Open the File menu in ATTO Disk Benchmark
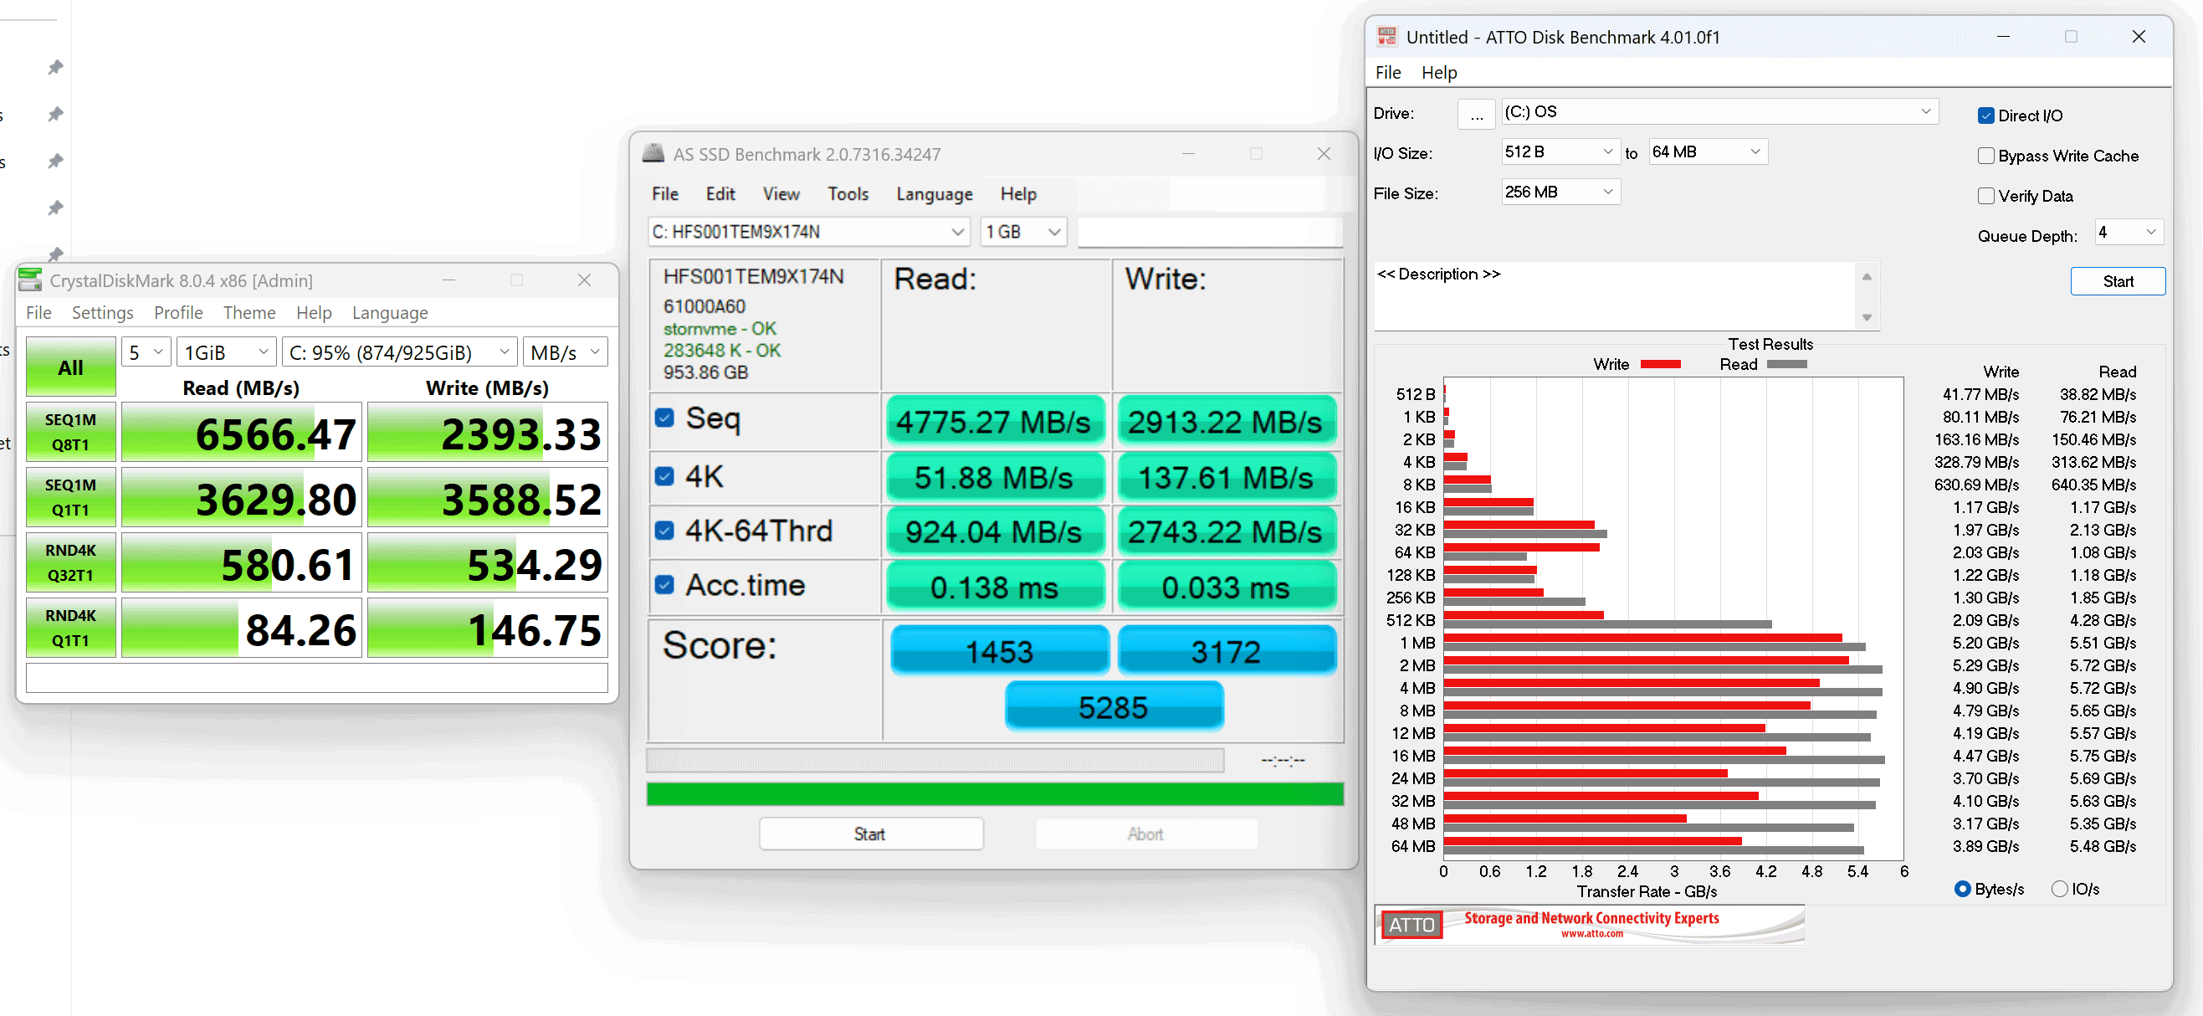 1387,73
